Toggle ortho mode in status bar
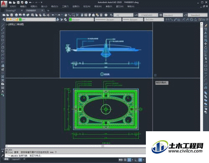Image resolution: width=209 pixels, height=163 pixels. (136, 160)
